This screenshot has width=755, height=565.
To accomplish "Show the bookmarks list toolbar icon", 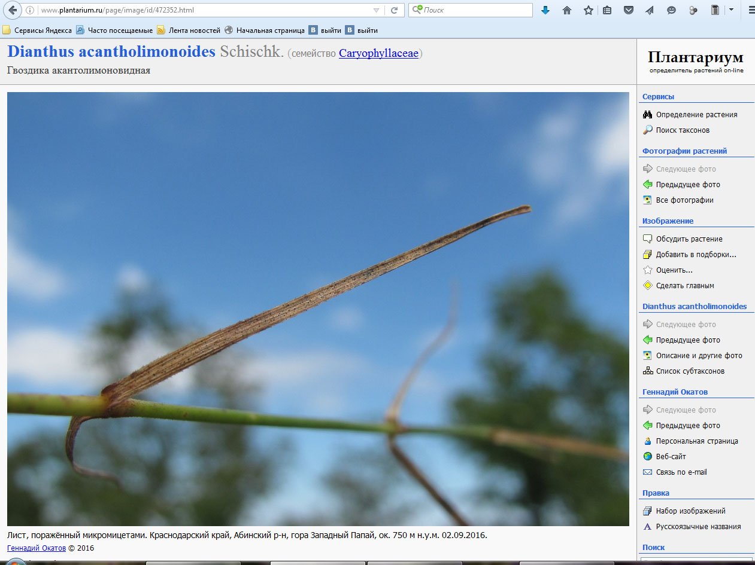I will (607, 10).
